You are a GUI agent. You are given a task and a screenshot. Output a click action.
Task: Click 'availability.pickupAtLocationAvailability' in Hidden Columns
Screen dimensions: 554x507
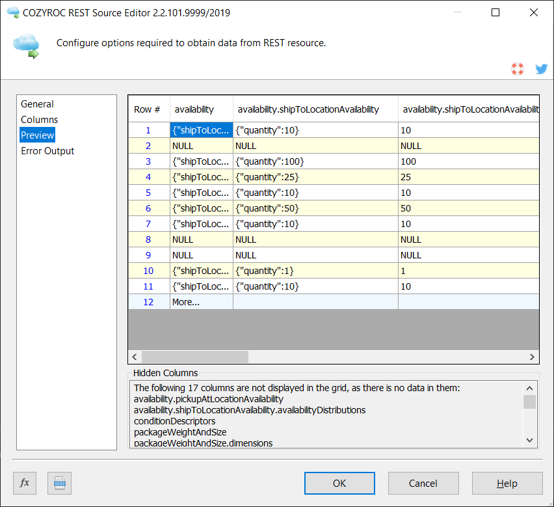tap(209, 399)
